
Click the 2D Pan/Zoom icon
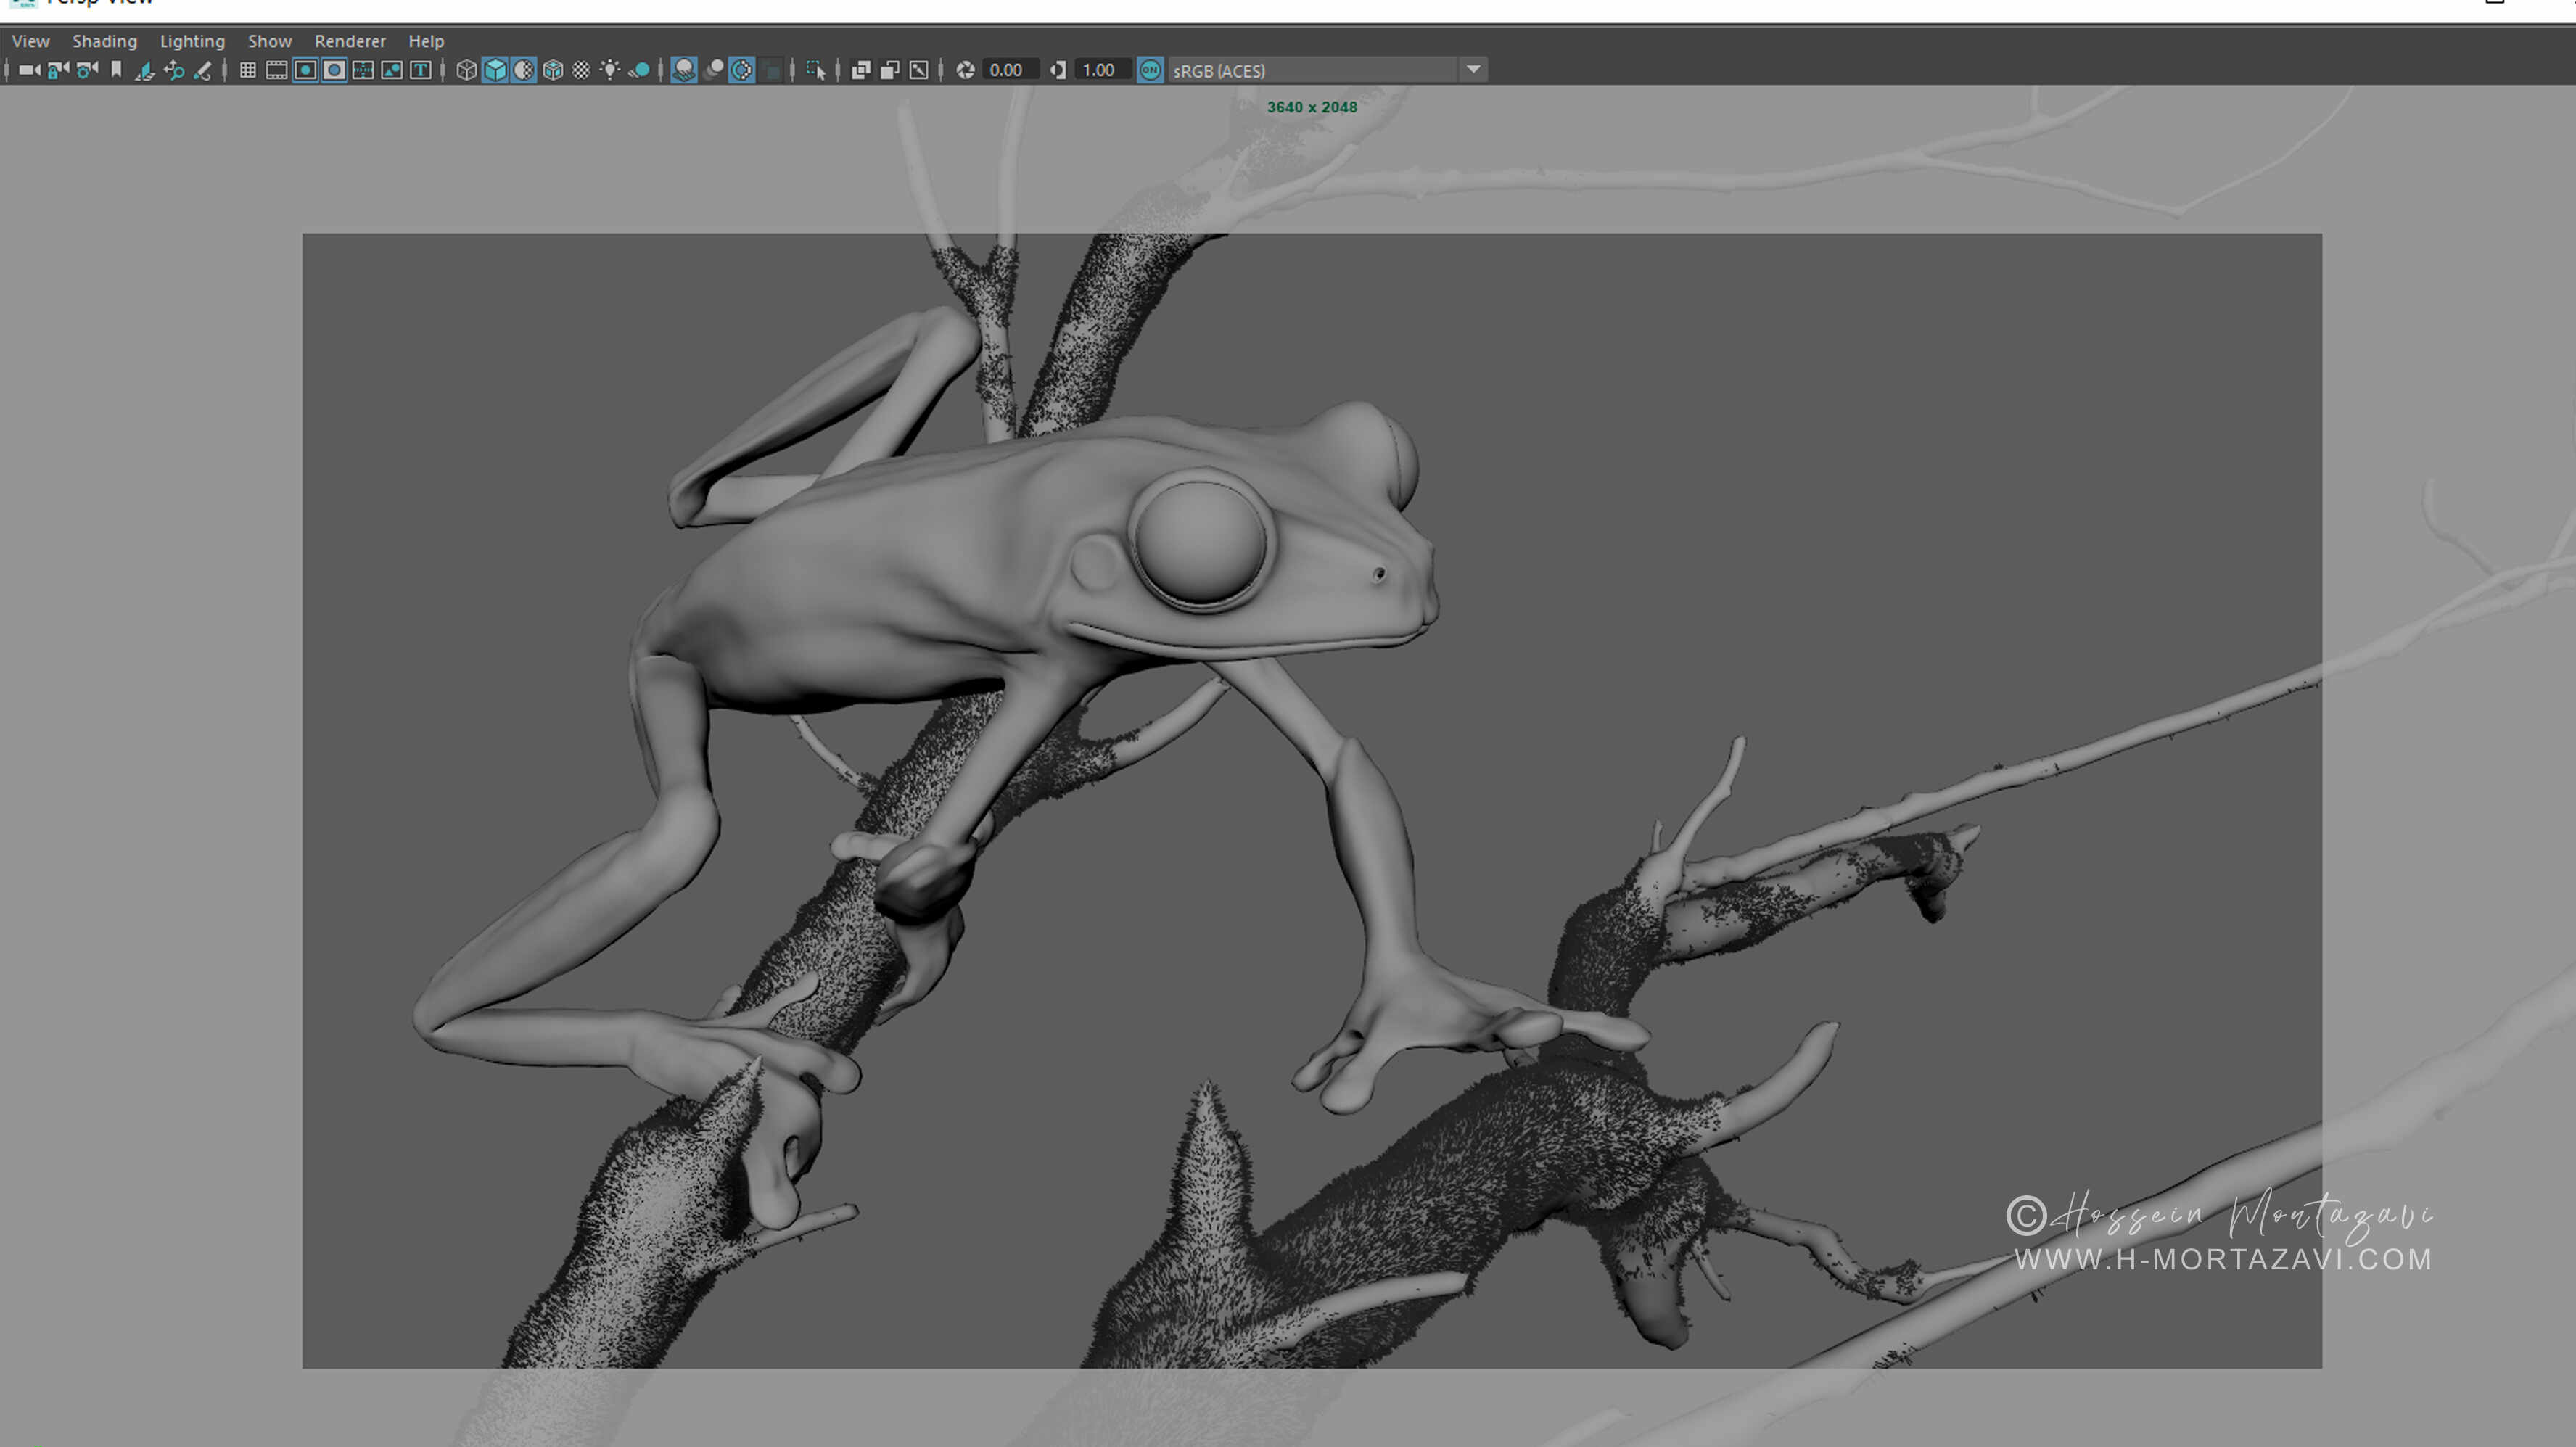[174, 70]
